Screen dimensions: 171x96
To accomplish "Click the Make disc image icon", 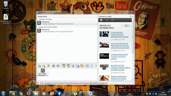I will click(x=77, y=66).
